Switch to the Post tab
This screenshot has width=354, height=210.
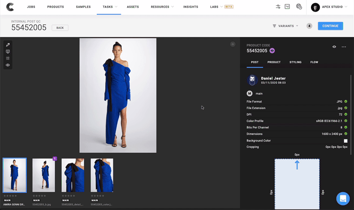(x=255, y=62)
